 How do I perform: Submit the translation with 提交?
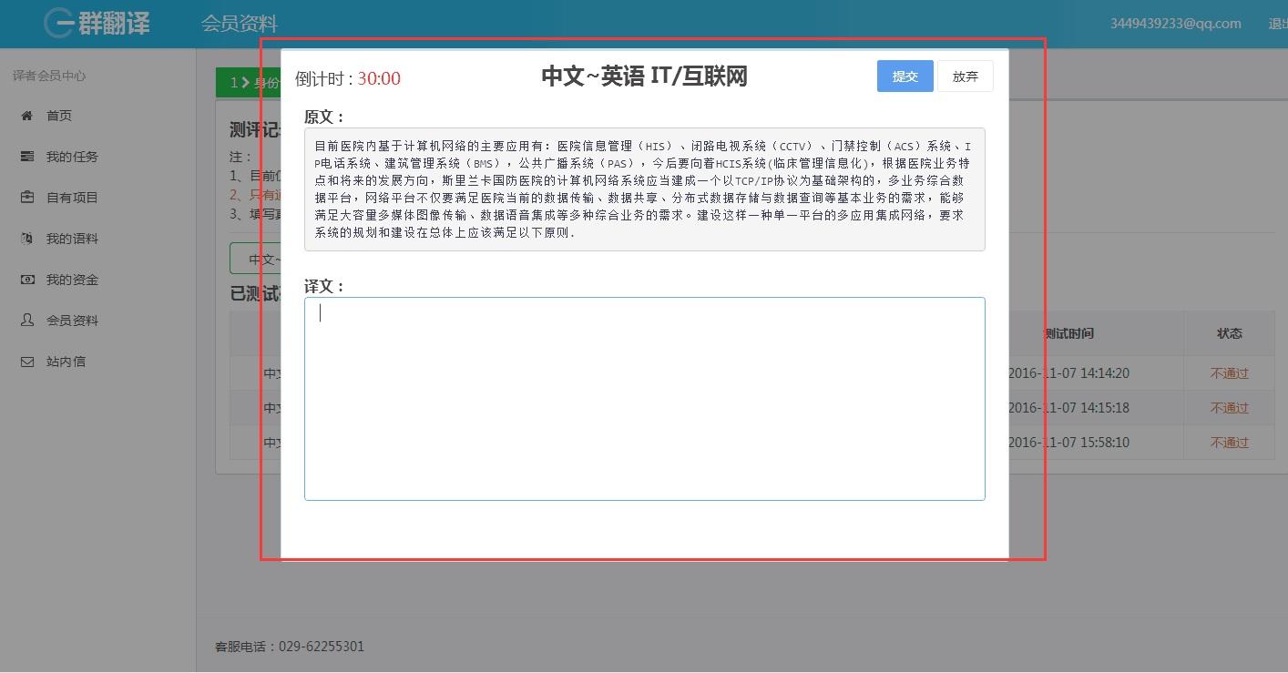tap(904, 76)
